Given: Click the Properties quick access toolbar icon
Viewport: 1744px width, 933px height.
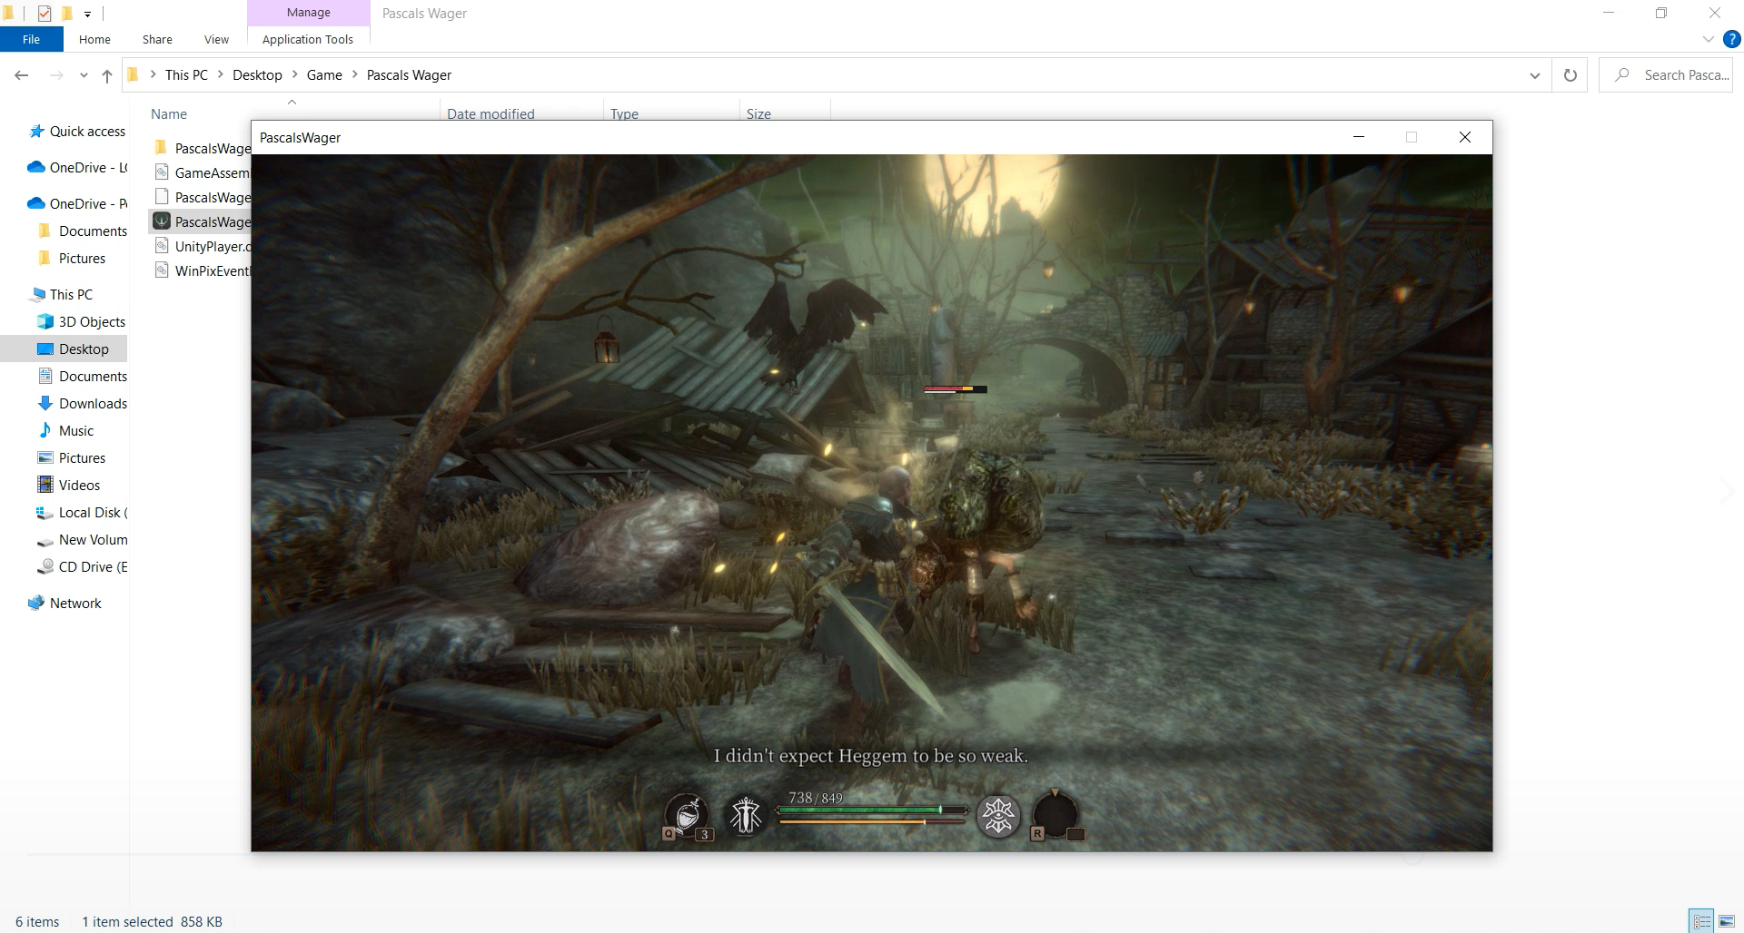Looking at the screenshot, I should 45,13.
